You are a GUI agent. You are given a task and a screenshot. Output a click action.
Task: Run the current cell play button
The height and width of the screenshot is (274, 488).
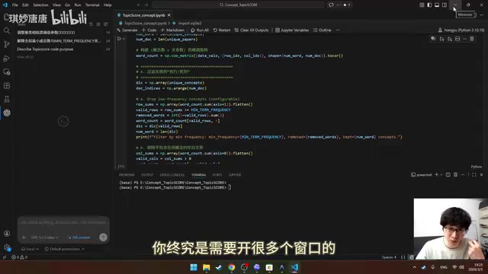119,39
